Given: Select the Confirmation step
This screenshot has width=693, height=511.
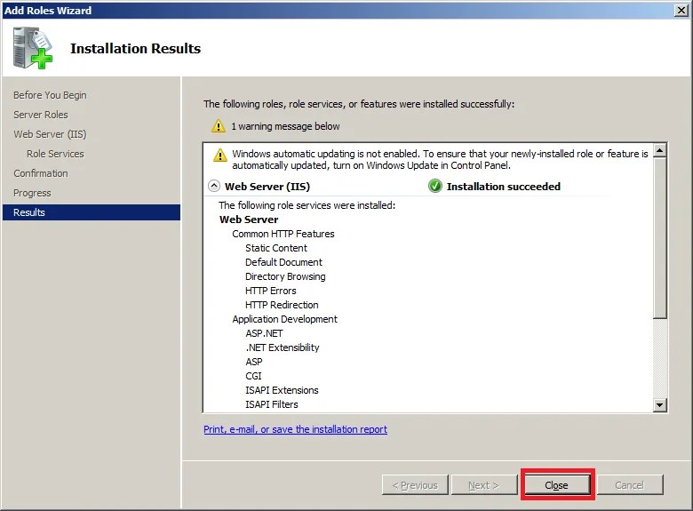Looking at the screenshot, I should click(x=41, y=173).
